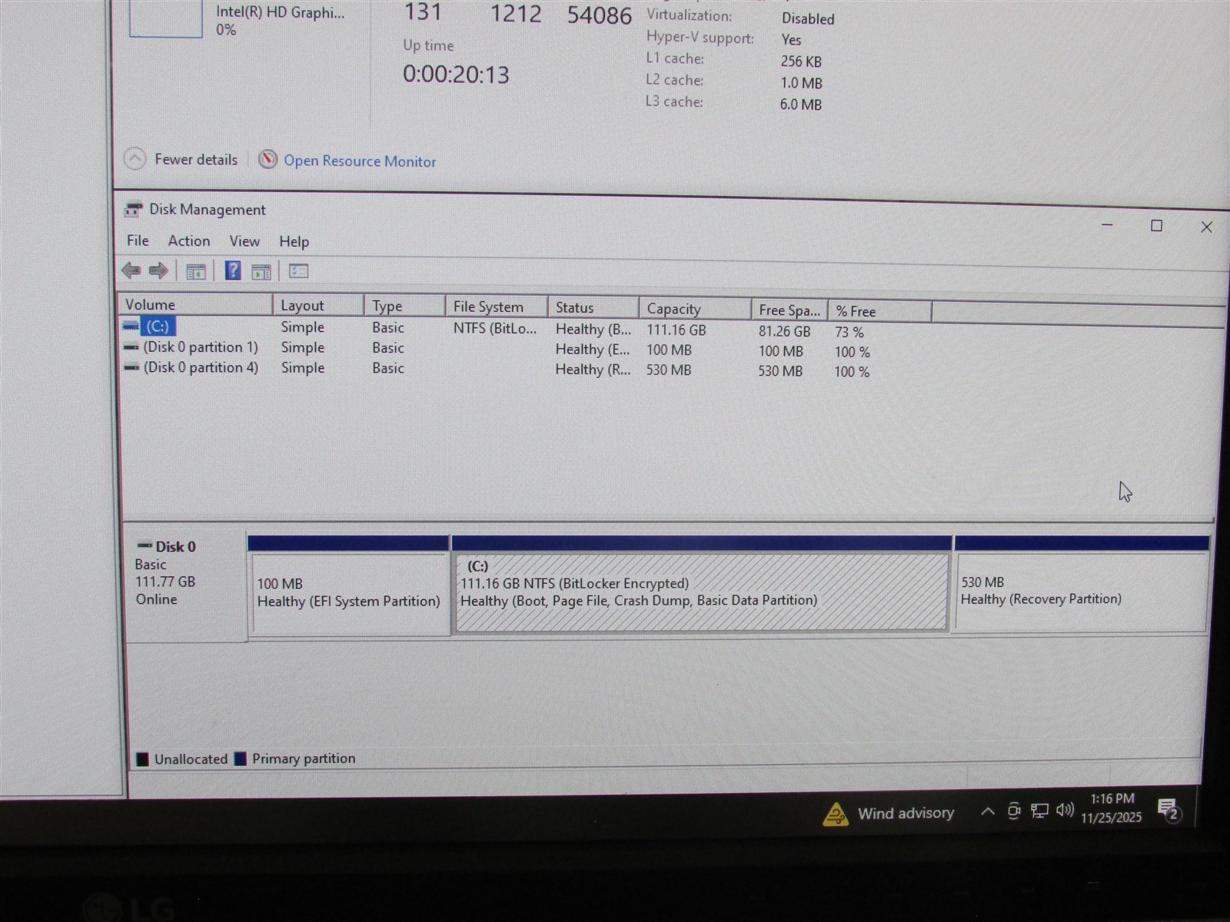Open the Wind advisory weather warning icon
The height and width of the screenshot is (922, 1230).
[836, 814]
